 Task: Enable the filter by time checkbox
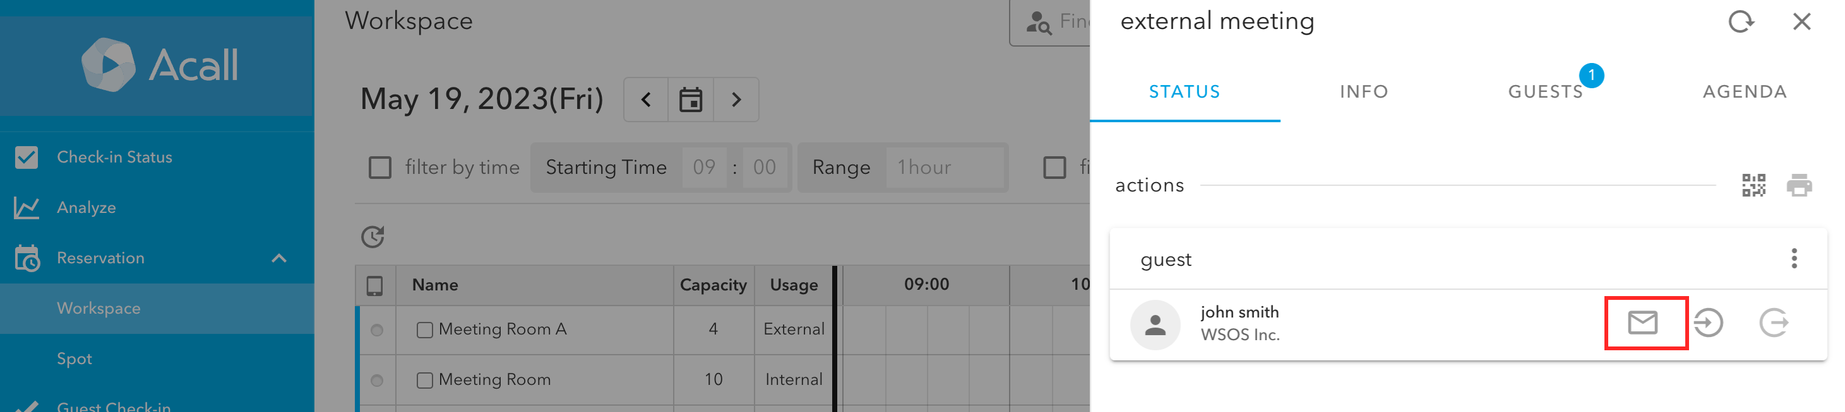click(379, 168)
